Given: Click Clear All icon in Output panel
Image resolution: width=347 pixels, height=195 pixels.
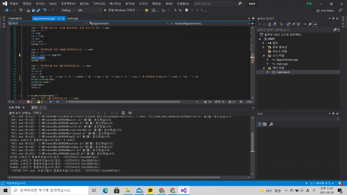Looking at the screenshot, I should click(123, 113).
